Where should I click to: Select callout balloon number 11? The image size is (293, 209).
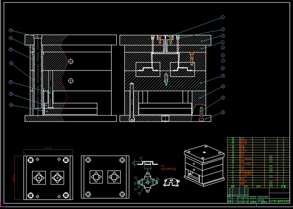click(x=223, y=98)
